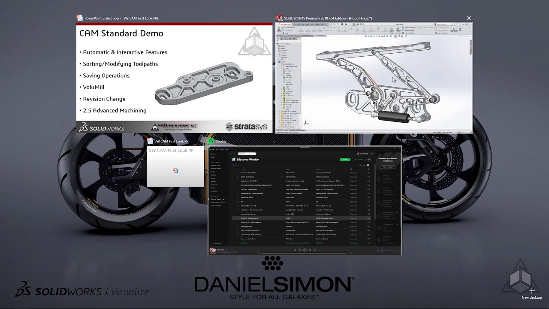Toggle shuffle in Spotify player bar

[295, 250]
